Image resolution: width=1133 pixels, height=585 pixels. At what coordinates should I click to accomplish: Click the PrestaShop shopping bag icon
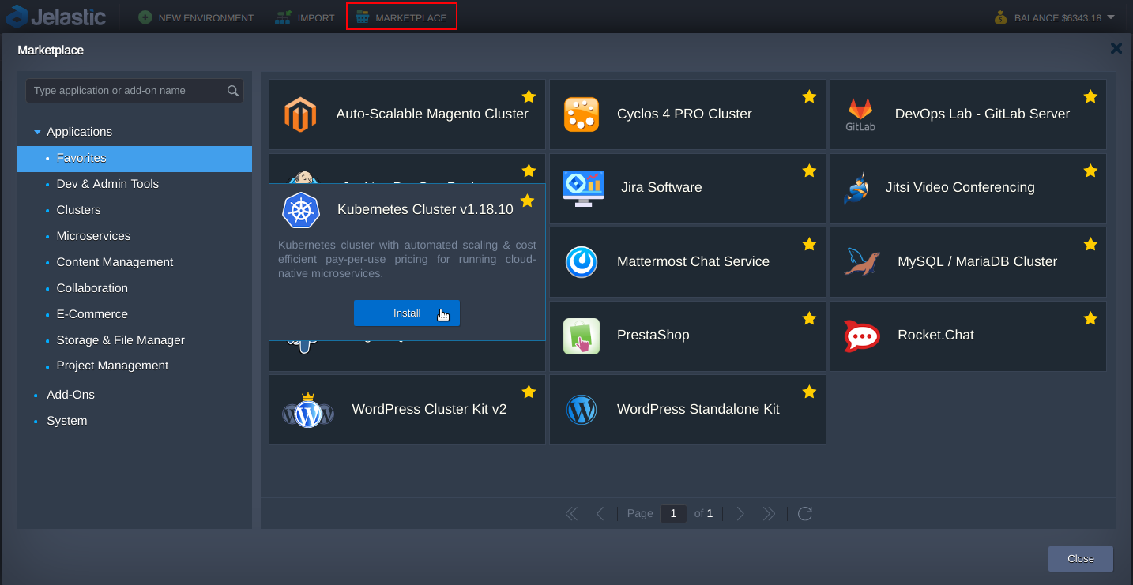pos(582,336)
